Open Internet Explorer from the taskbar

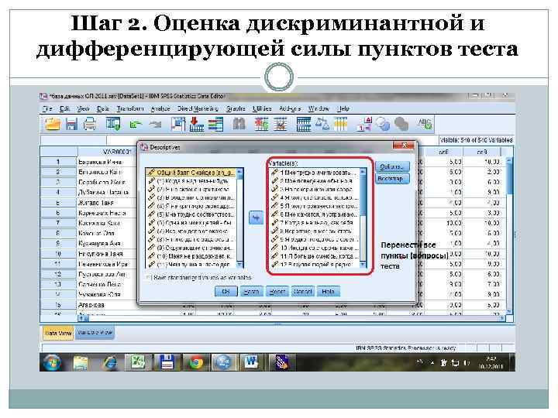point(109,362)
